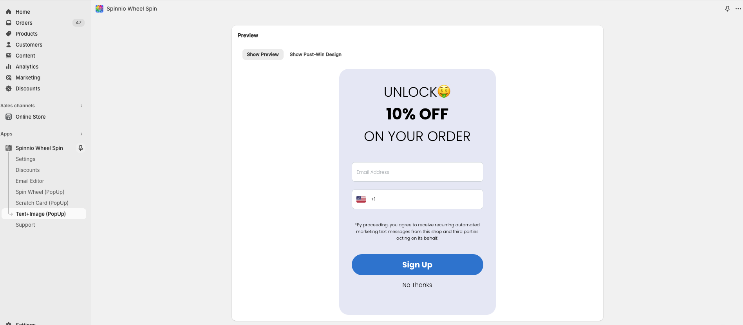Unpin Spinnio Wheel Spin in sidebar
The height and width of the screenshot is (325, 743).
[81, 148]
